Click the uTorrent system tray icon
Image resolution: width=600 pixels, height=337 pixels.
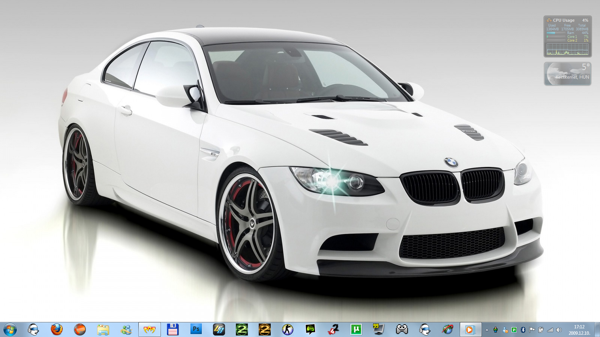click(x=514, y=330)
